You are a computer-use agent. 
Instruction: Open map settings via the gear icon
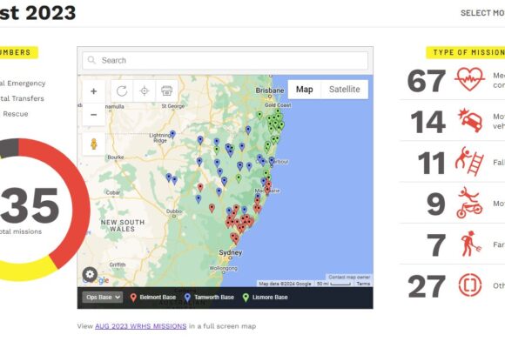coord(90,274)
